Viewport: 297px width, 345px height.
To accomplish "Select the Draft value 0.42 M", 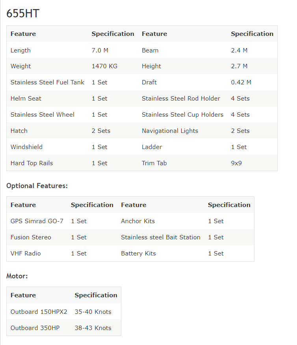I will coord(241,82).
